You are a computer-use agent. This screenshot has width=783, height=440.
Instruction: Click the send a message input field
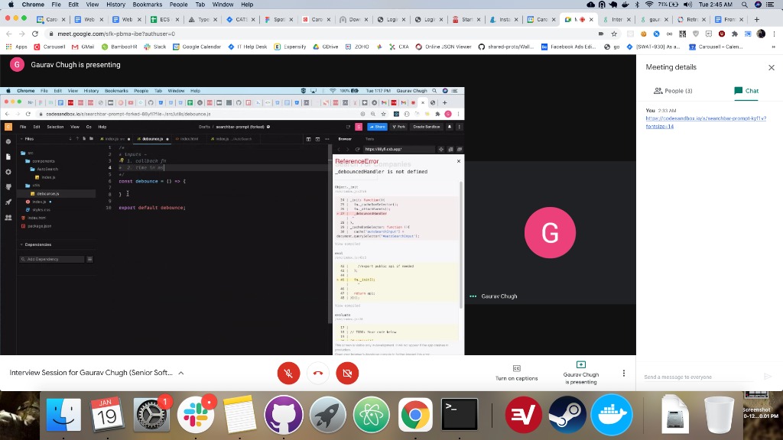700,377
